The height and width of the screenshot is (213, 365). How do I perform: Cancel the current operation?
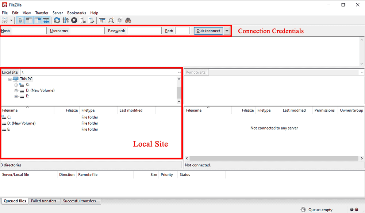click(74, 20)
